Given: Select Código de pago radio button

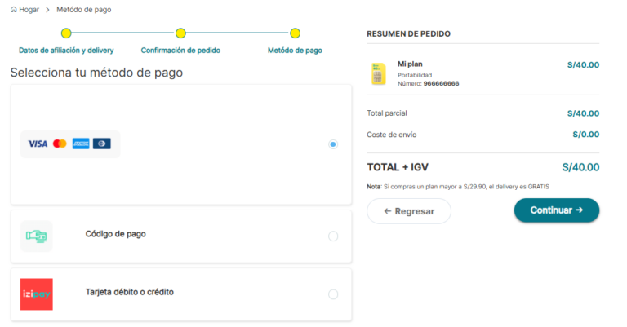Looking at the screenshot, I should coord(333,236).
